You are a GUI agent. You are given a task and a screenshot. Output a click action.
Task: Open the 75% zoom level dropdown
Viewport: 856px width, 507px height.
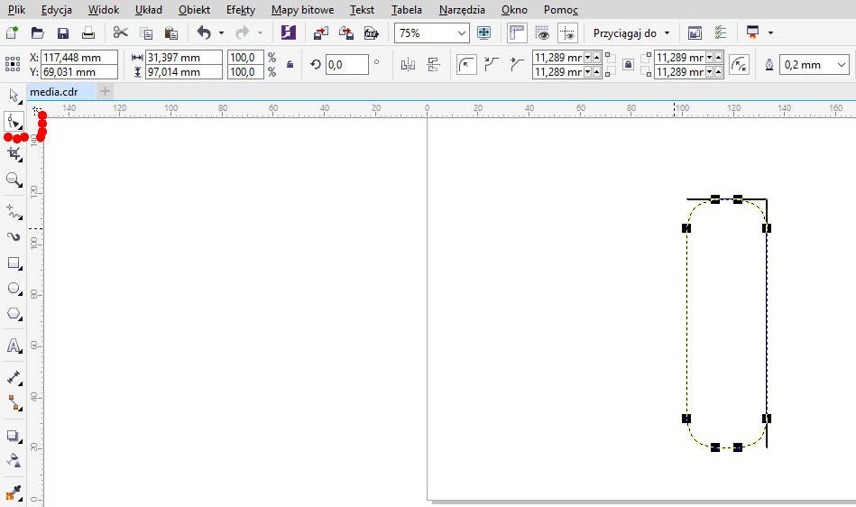click(x=462, y=33)
